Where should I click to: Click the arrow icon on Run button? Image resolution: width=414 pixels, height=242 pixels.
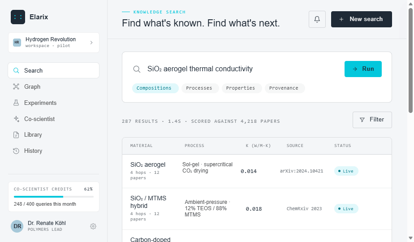click(x=355, y=69)
